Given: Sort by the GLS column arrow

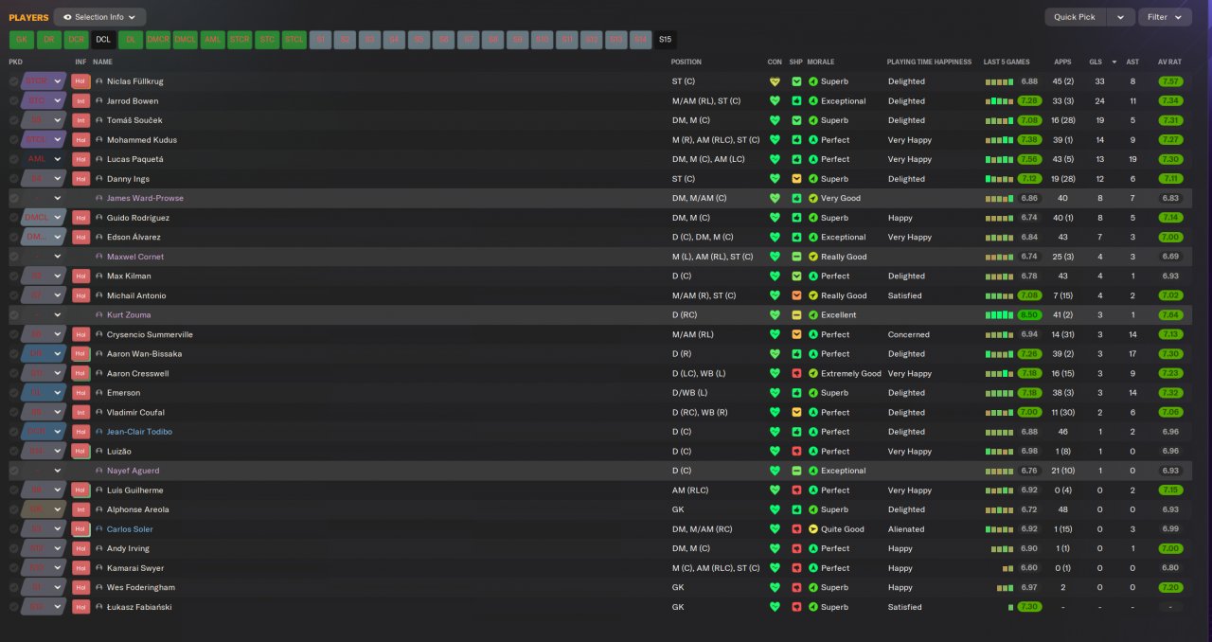Looking at the screenshot, I should (1114, 62).
